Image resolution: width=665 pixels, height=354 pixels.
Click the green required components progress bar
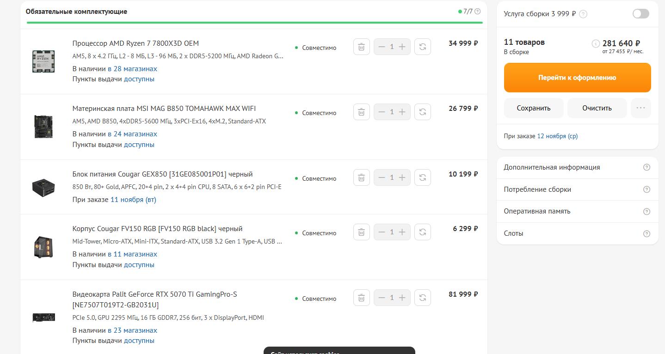pyautogui.click(x=254, y=22)
